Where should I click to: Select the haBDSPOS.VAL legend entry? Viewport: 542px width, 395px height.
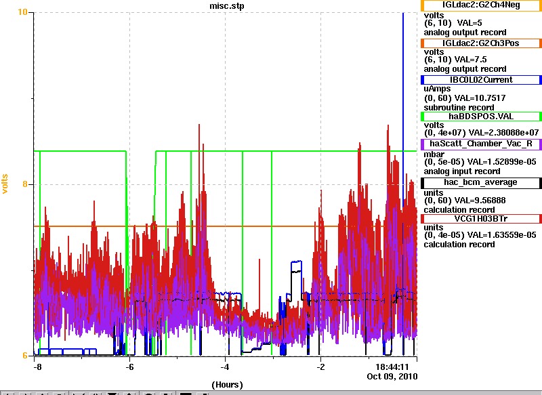481,117
